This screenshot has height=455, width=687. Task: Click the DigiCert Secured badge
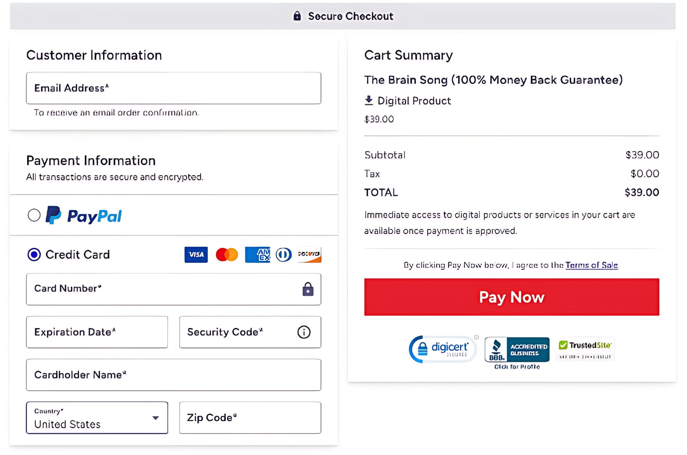442,349
